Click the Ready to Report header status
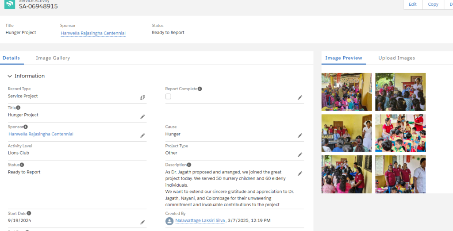 click(x=168, y=32)
